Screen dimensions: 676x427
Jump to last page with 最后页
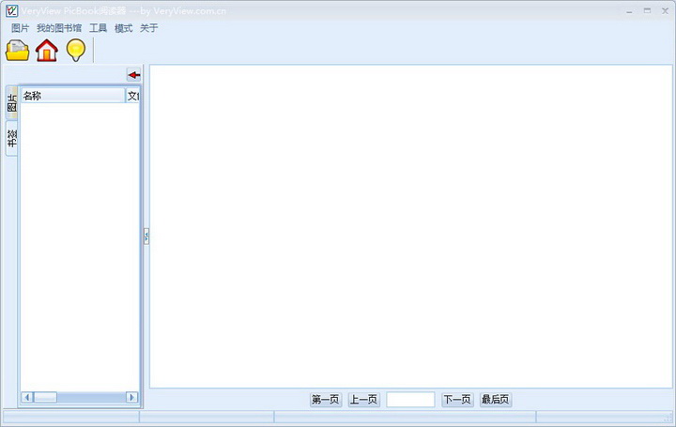(496, 400)
